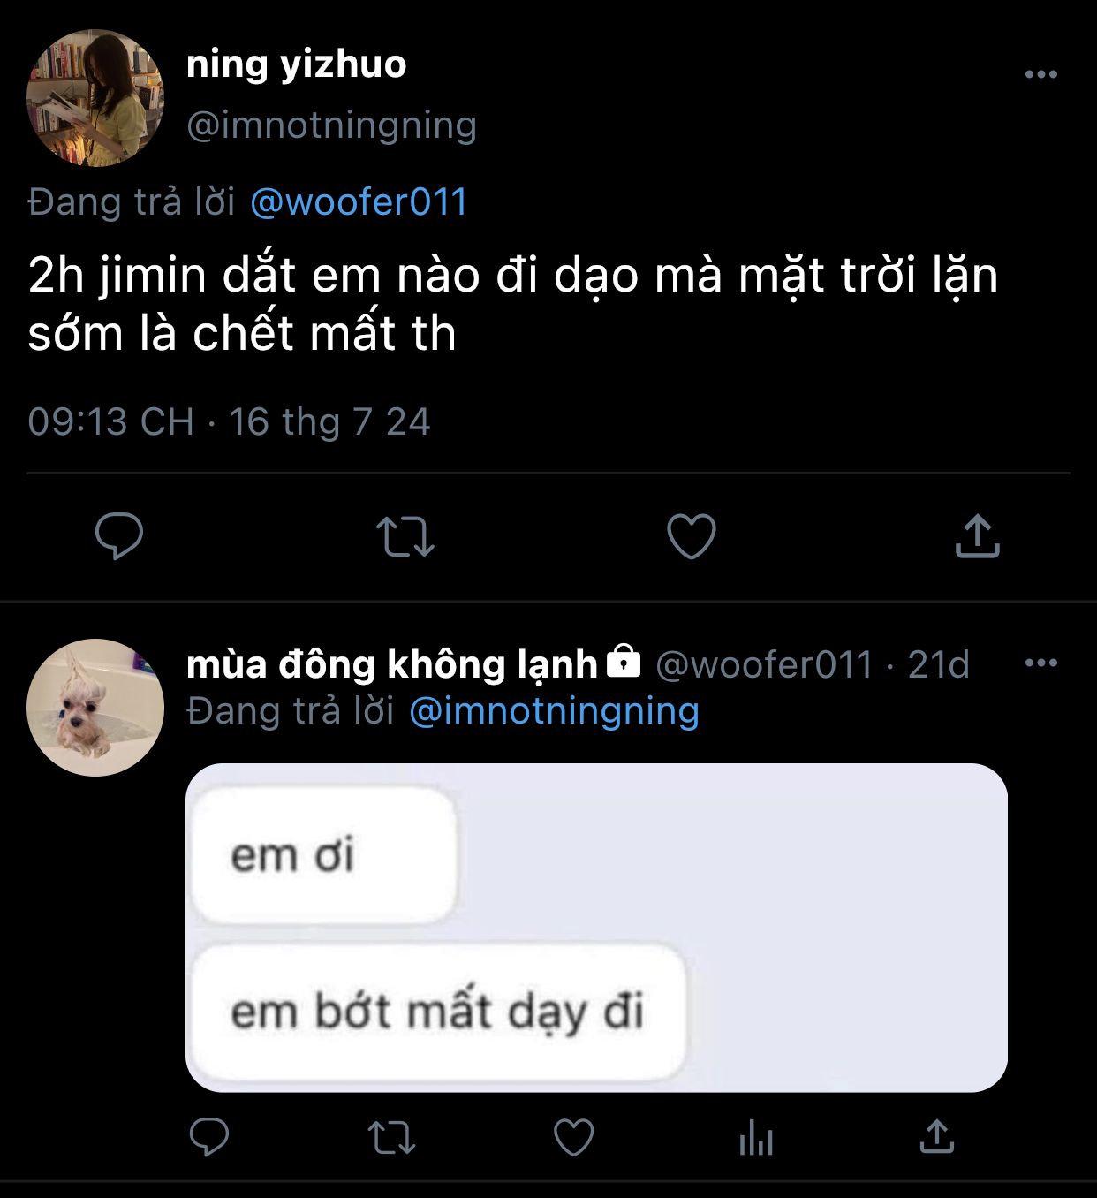This screenshot has width=1097, height=1198.
Task: Open the attached chat bubble image
Action: pos(596,928)
